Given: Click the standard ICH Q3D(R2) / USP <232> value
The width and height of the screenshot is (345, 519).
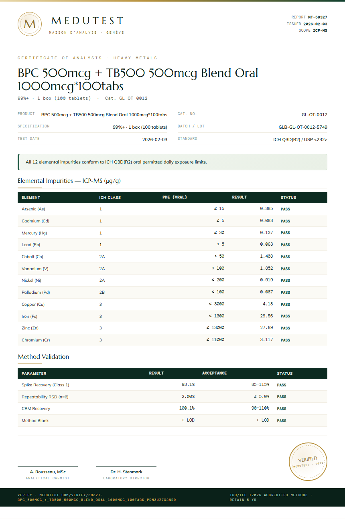Looking at the screenshot, I should coord(300,139).
